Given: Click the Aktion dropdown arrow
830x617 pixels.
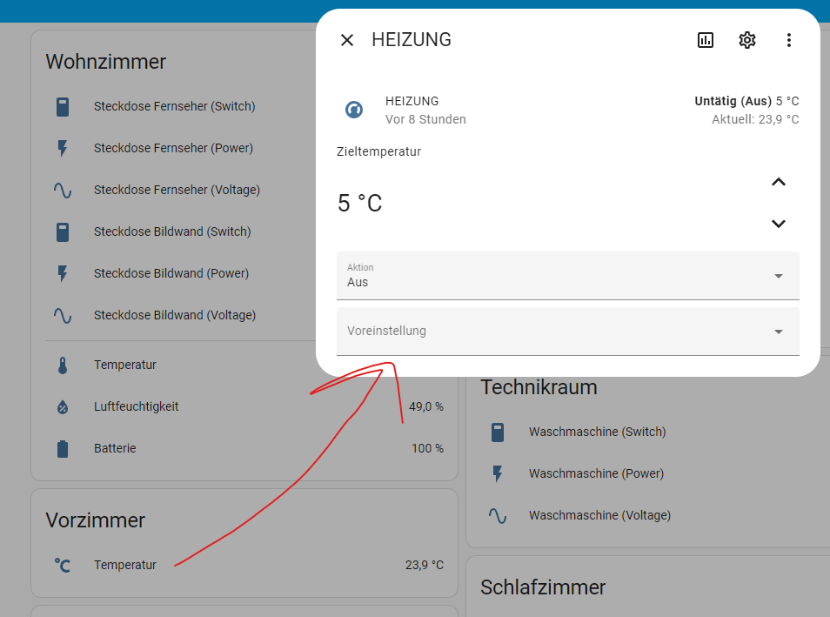Looking at the screenshot, I should (778, 276).
